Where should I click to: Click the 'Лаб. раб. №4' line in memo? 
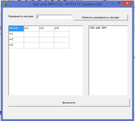(98, 28)
